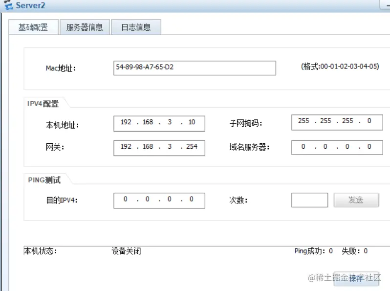
Task: Click the 子网掩码 input field
Action: point(337,122)
